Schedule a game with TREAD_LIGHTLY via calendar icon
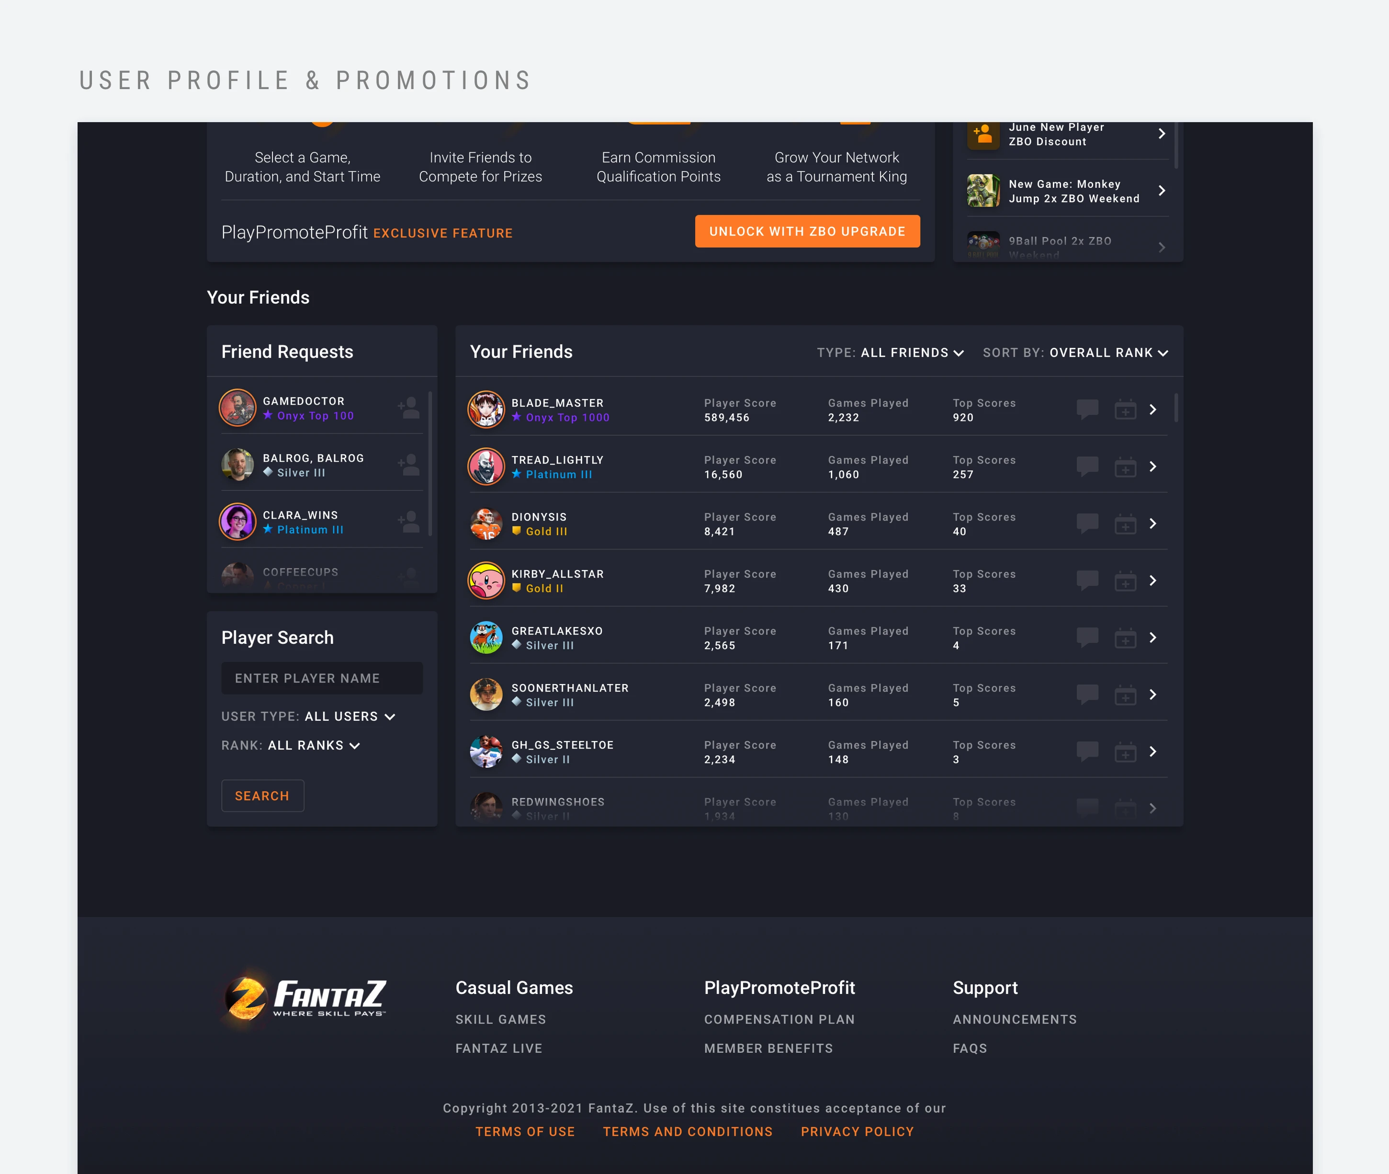 click(x=1125, y=467)
